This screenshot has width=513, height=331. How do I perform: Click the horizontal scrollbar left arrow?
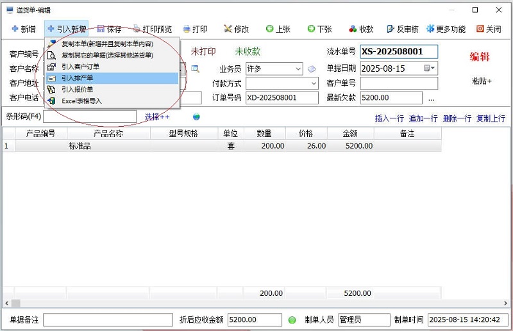coord(7,303)
